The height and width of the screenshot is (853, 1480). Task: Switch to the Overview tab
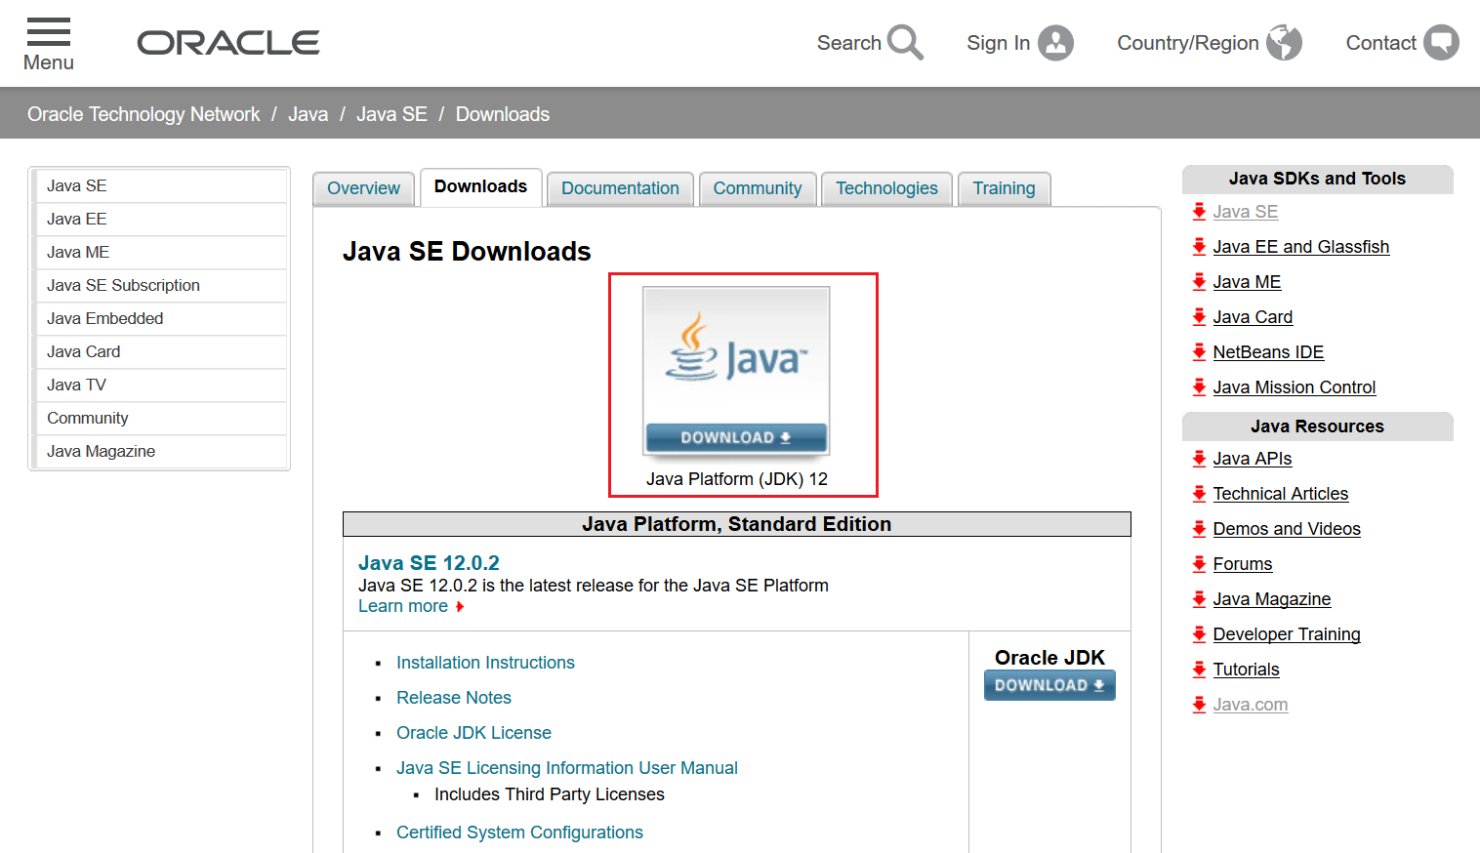(363, 188)
